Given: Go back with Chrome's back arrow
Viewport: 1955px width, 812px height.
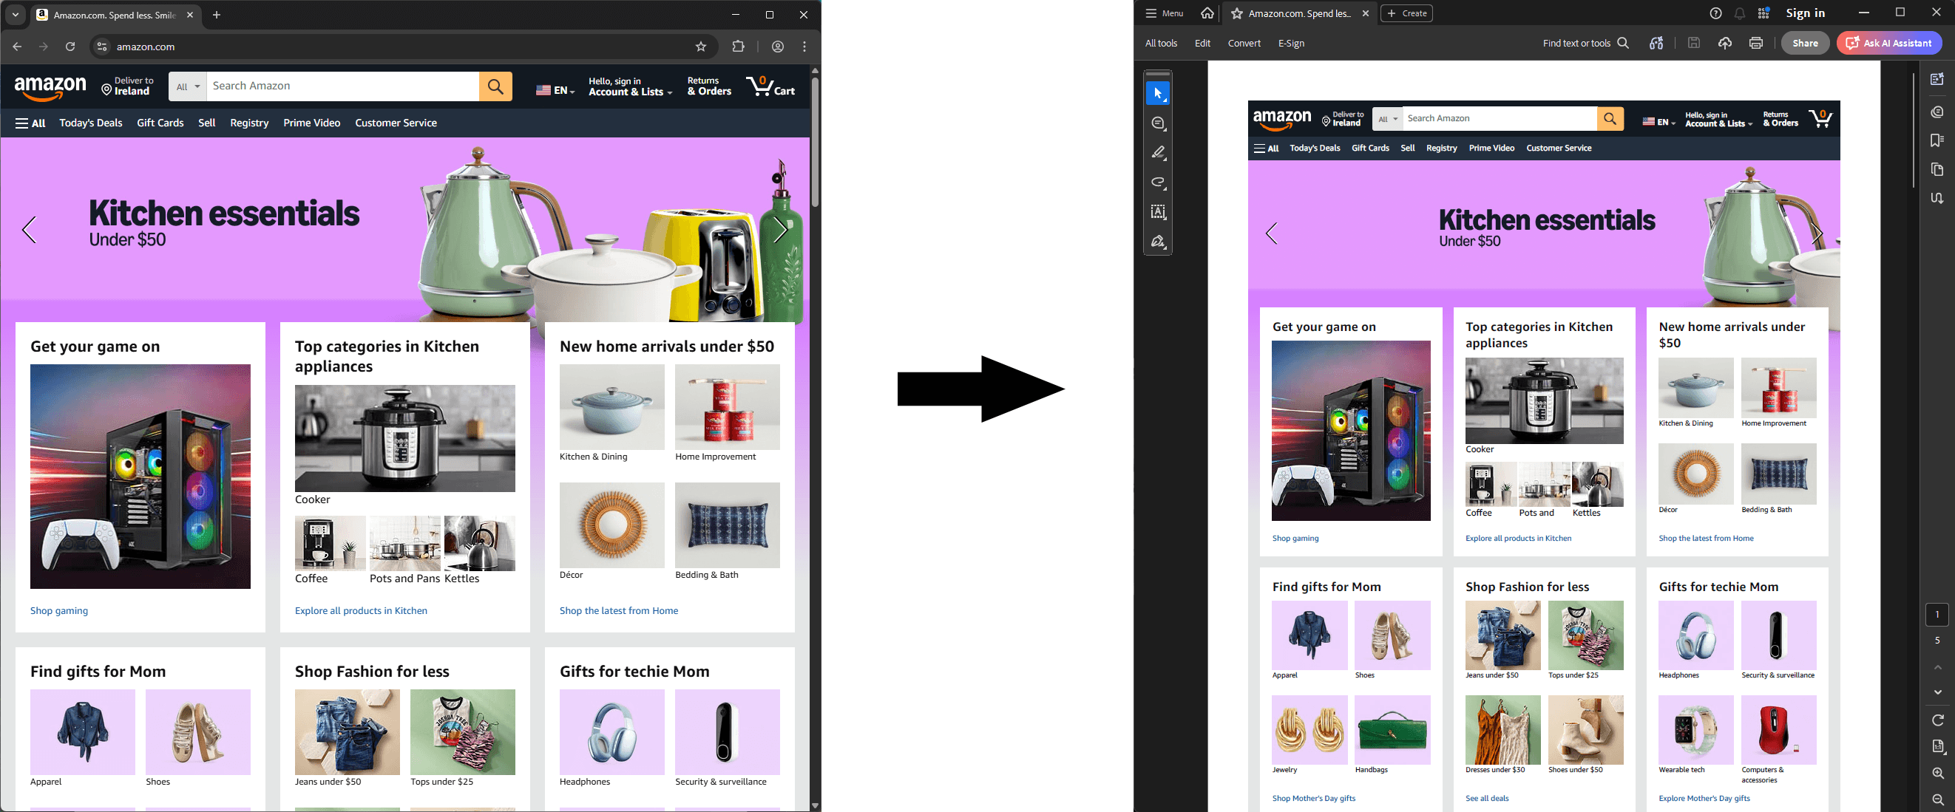Looking at the screenshot, I should 17,47.
